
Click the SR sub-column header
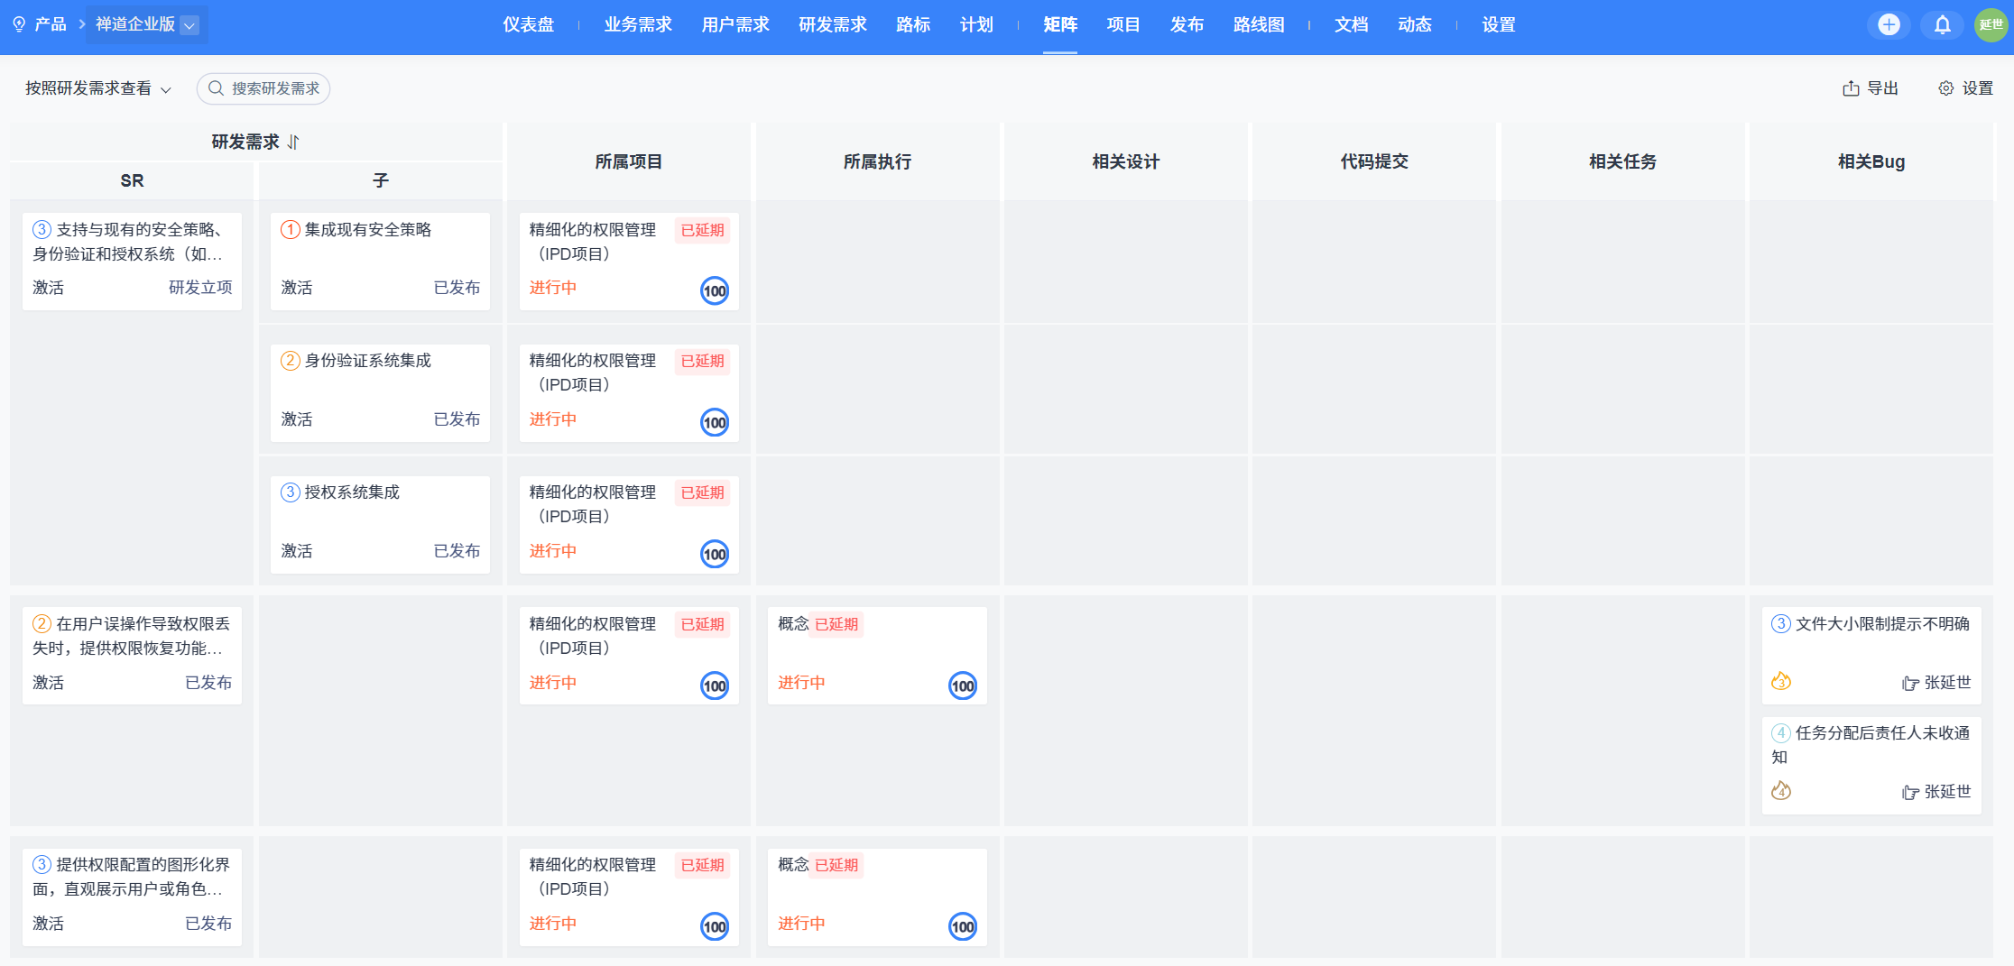pos(132,181)
